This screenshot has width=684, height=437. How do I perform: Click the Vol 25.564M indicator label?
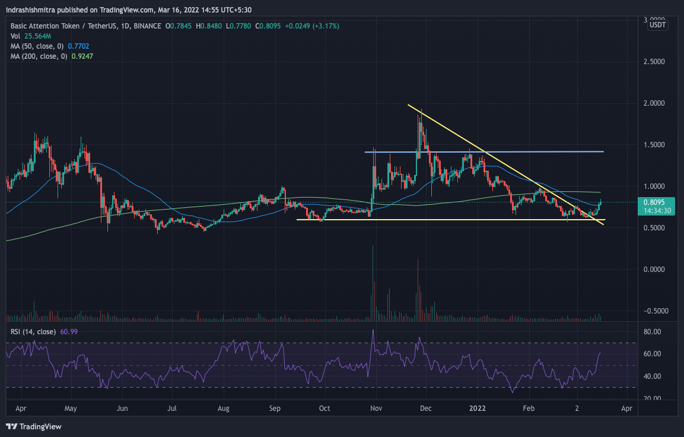28,36
